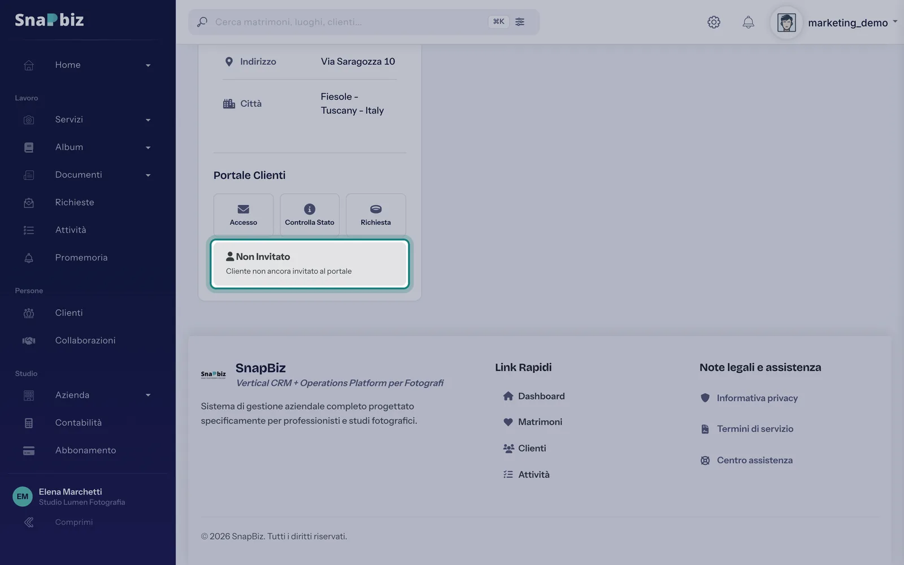
Task: Click the Controlla Stato button
Action: click(310, 215)
